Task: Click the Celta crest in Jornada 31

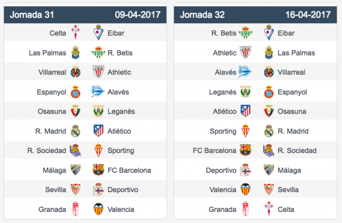Action: pos(76,32)
